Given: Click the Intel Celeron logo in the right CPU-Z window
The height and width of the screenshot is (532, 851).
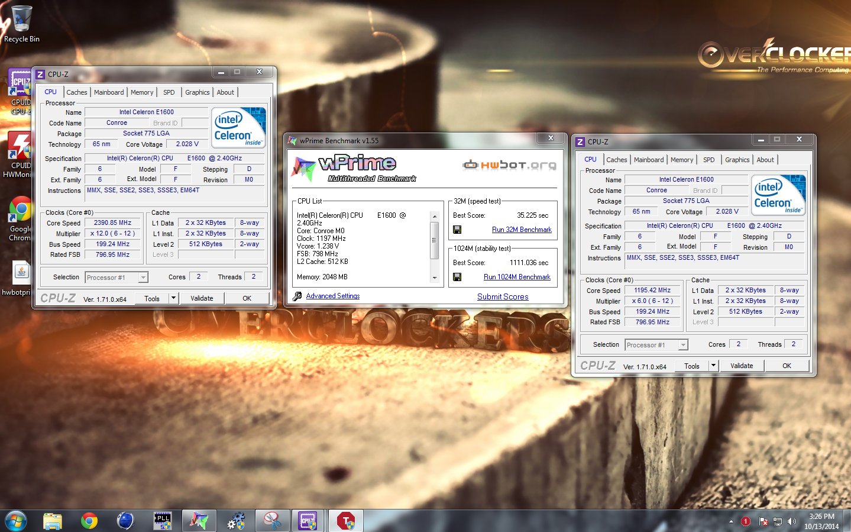Looking at the screenshot, I should tap(779, 195).
